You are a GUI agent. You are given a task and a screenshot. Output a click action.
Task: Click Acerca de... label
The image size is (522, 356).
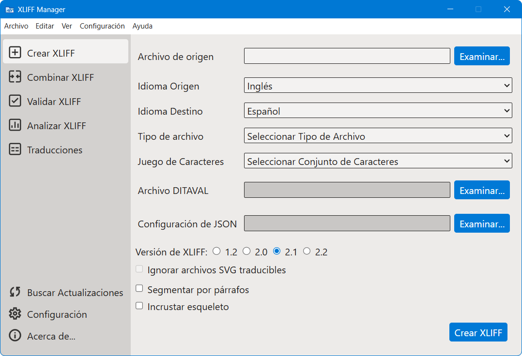tap(51, 336)
